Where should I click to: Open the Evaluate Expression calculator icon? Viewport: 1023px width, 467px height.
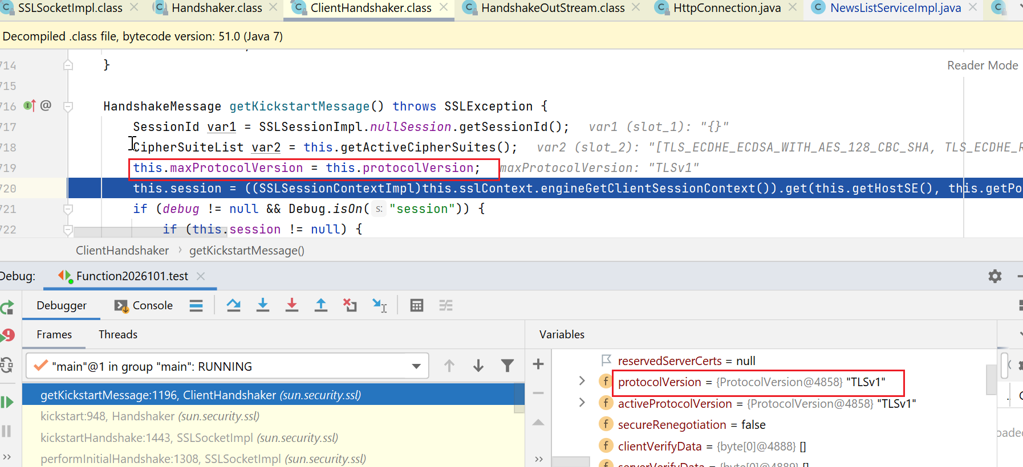pos(417,306)
